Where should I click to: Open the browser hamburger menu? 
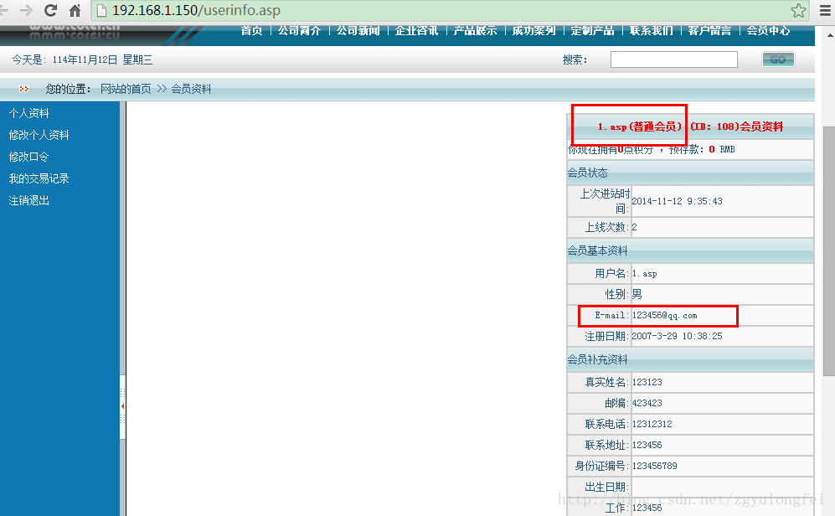point(825,10)
